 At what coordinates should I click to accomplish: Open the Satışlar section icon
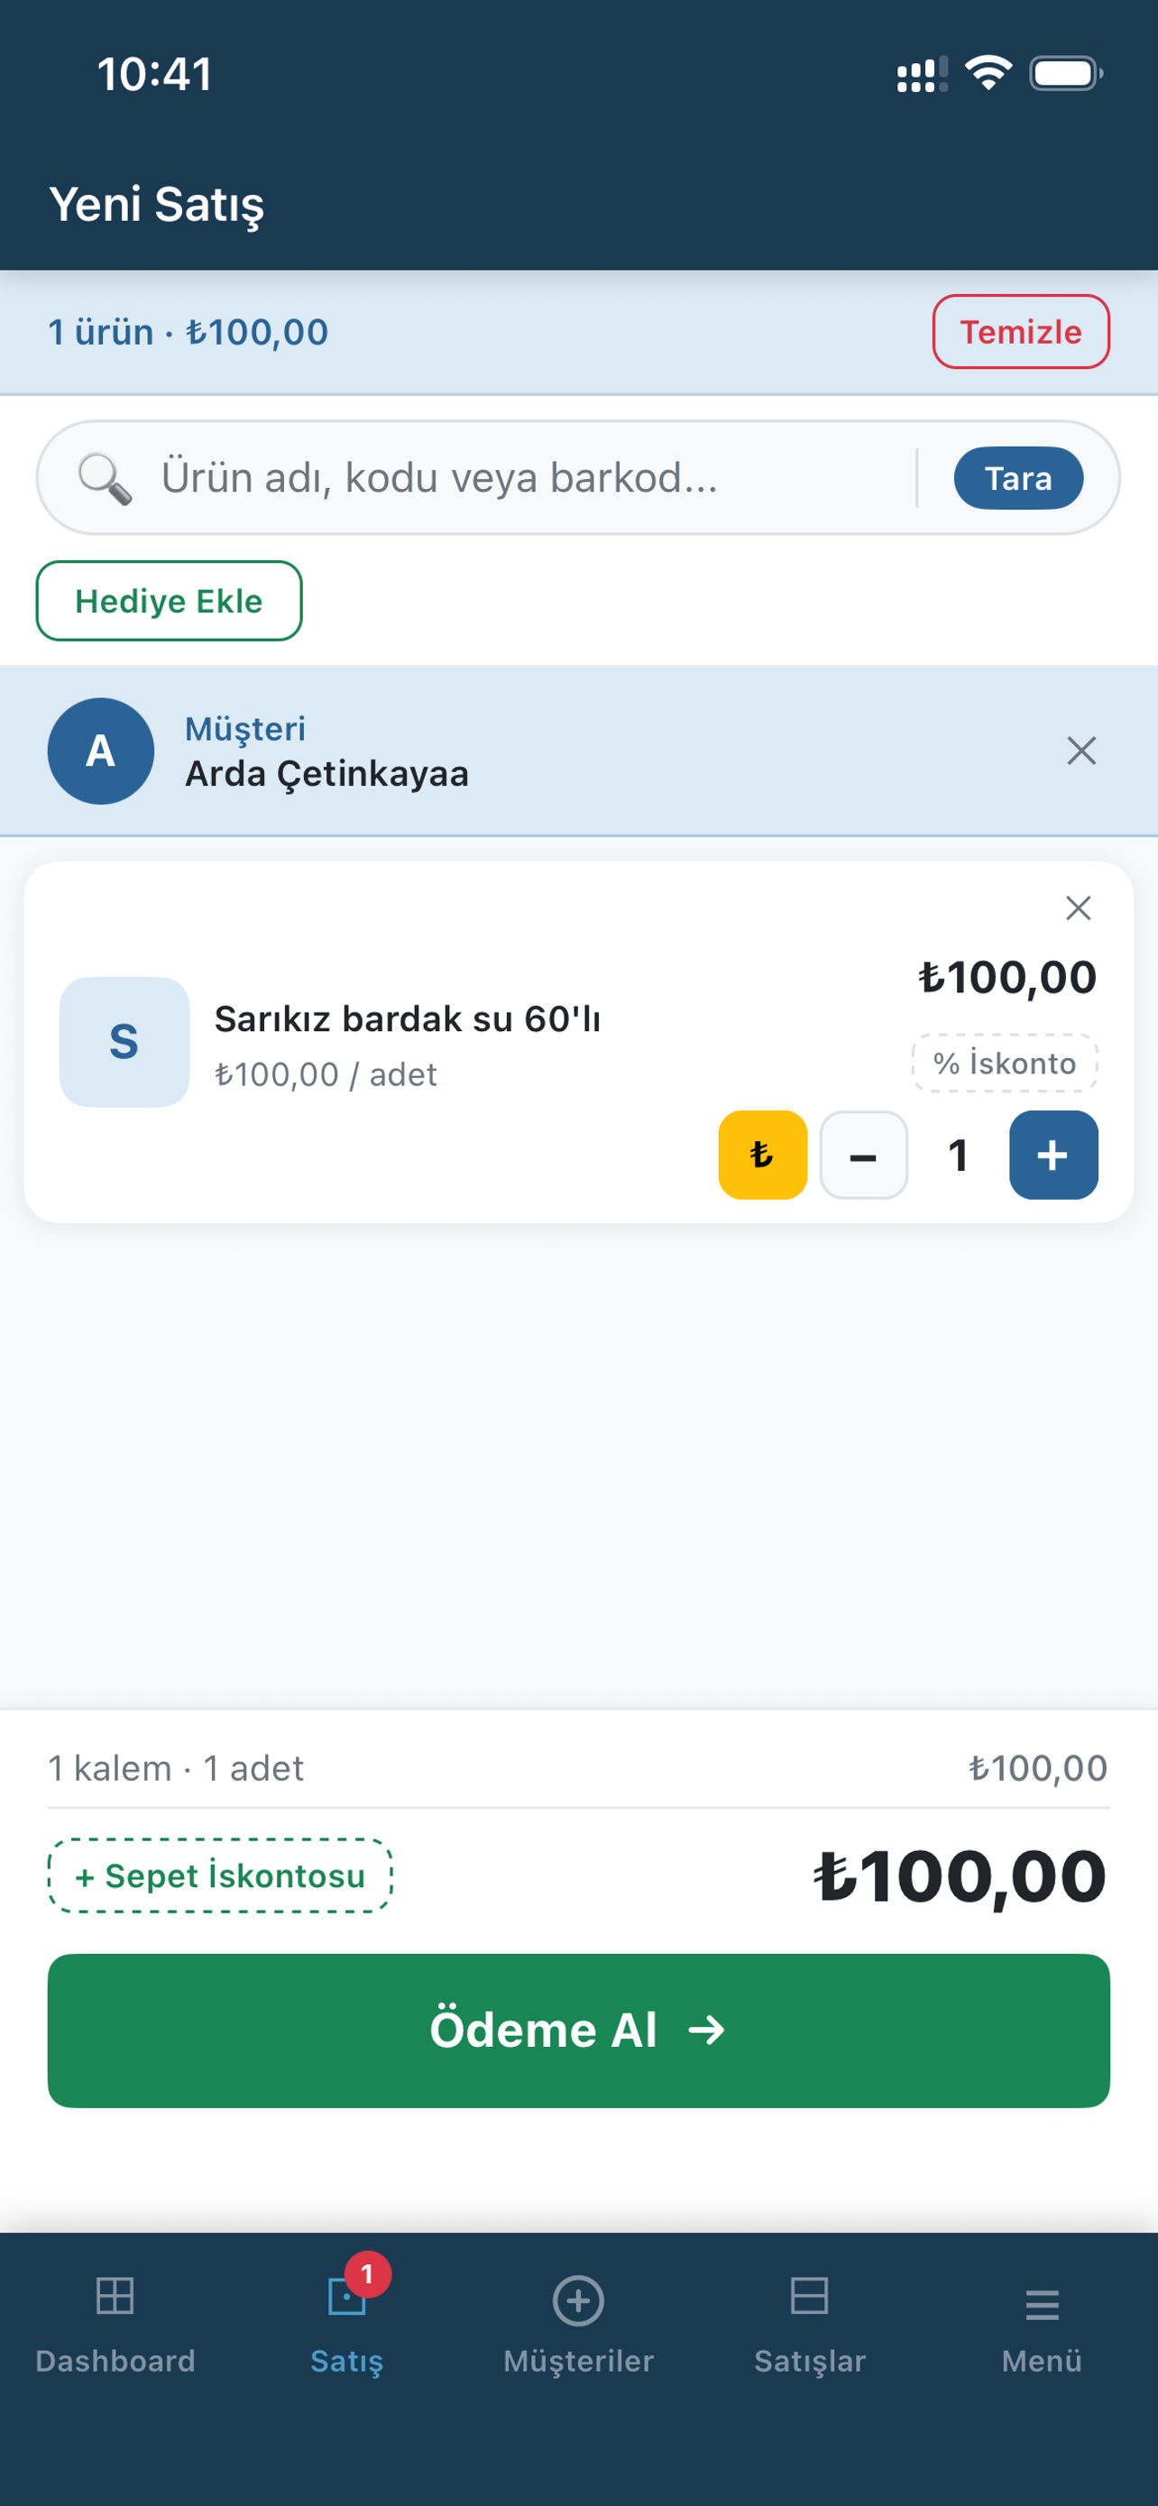tap(810, 2299)
